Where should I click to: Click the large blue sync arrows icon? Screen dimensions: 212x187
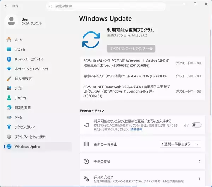91,40
